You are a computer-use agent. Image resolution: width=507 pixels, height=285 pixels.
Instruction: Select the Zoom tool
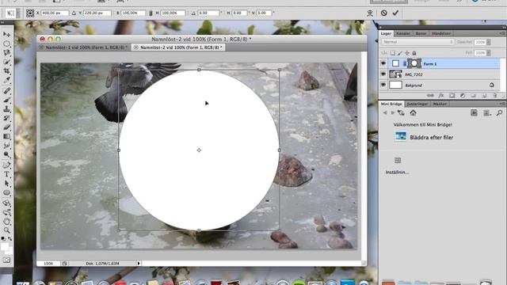click(6, 230)
